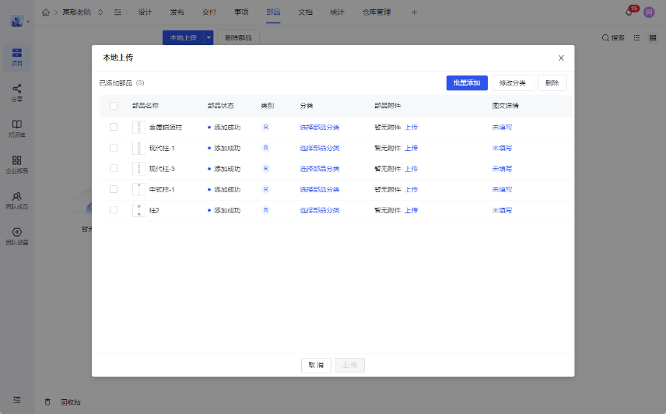Click the 分享 share icon in sidebar

pyautogui.click(x=16, y=89)
